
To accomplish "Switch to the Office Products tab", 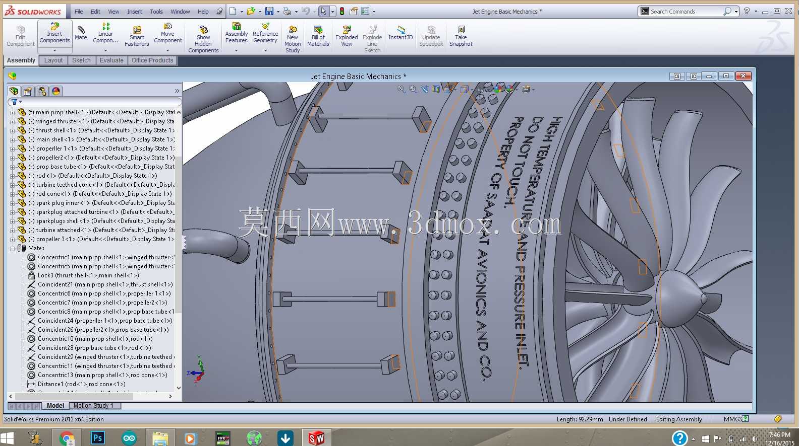I will pyautogui.click(x=152, y=60).
